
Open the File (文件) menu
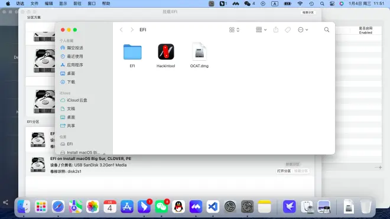click(x=34, y=4)
